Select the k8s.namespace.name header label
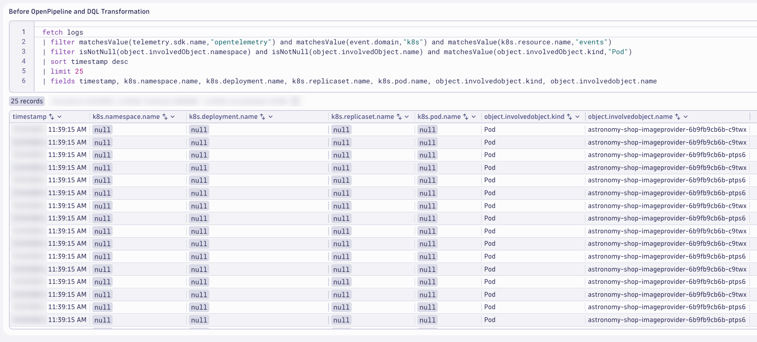The height and width of the screenshot is (342, 757). pos(126,117)
